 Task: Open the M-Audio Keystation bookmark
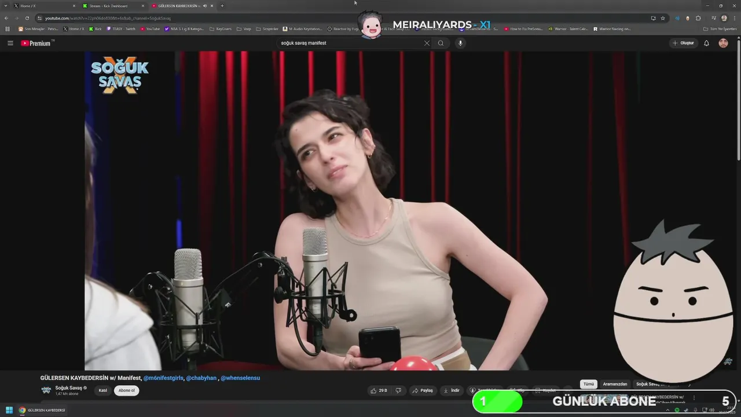[303, 28]
